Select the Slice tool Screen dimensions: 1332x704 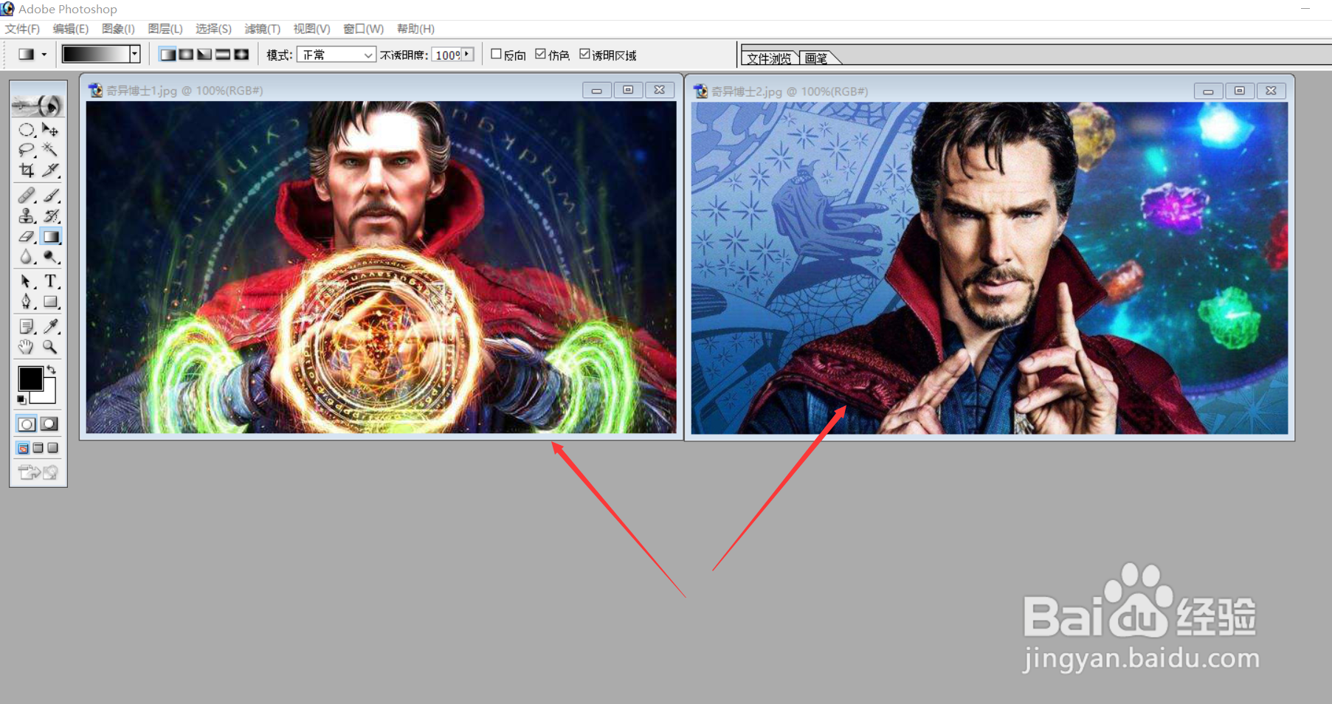(x=50, y=170)
